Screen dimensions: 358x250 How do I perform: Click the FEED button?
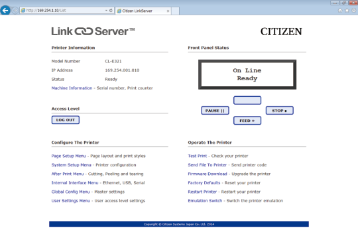tap(247, 121)
